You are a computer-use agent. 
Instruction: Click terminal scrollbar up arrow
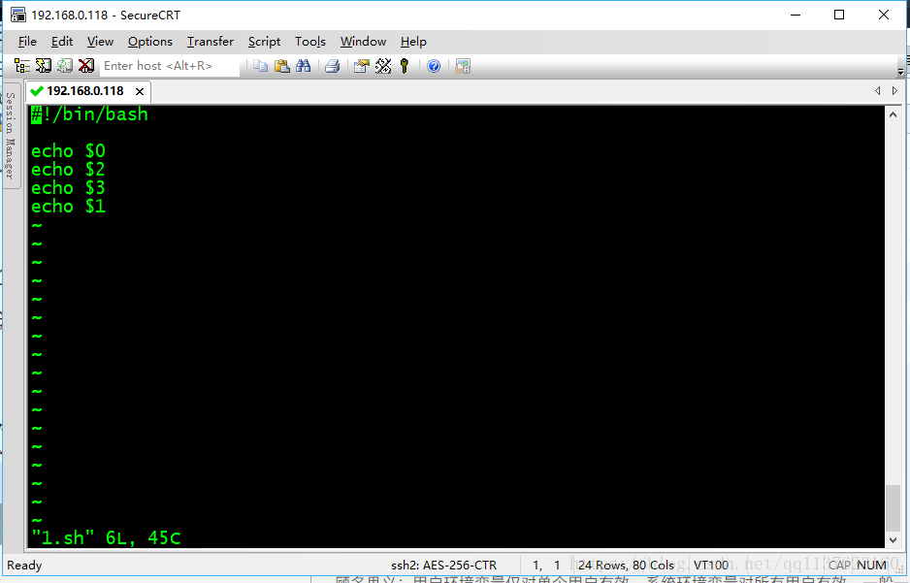coord(894,114)
